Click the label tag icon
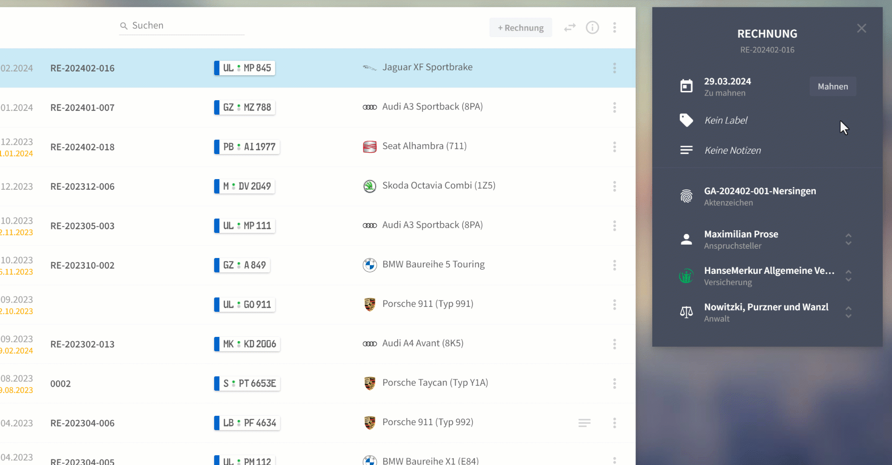892x465 pixels. click(x=686, y=120)
